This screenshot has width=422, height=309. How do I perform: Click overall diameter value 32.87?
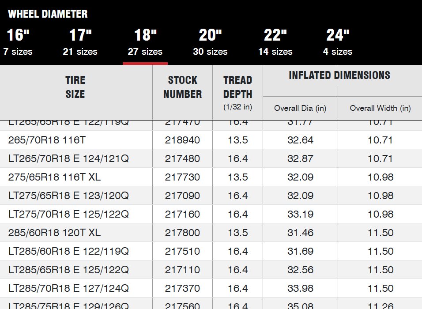coord(300,158)
